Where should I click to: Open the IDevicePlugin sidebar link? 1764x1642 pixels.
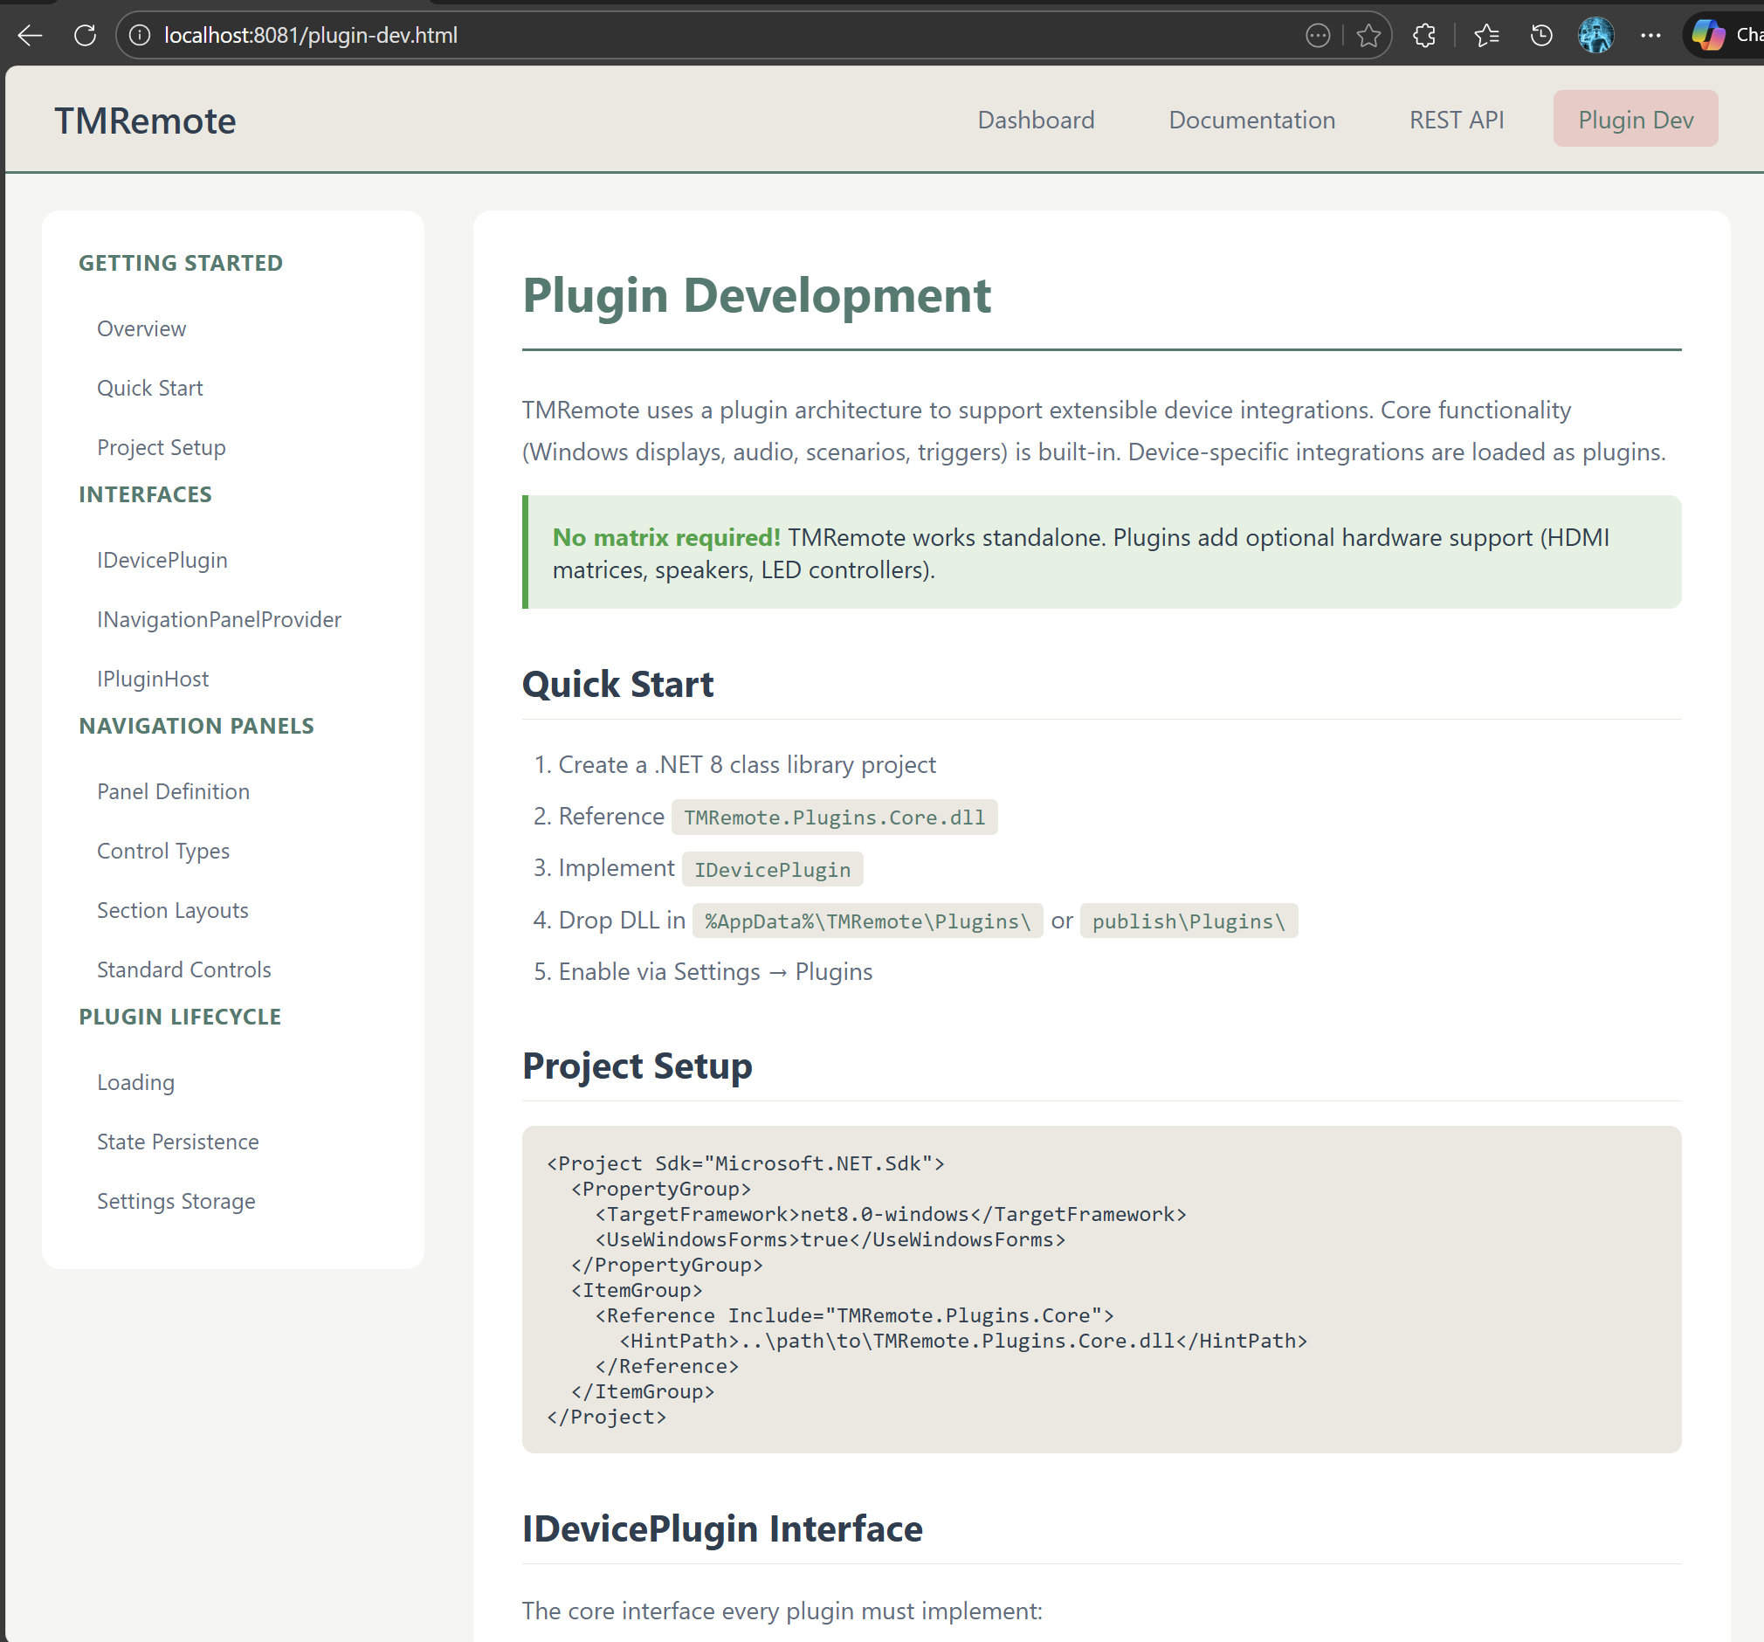pyautogui.click(x=162, y=559)
